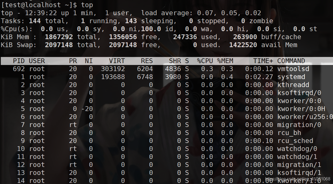
Task: Click the ksoftirqd/0 process name
Action: 299,93
